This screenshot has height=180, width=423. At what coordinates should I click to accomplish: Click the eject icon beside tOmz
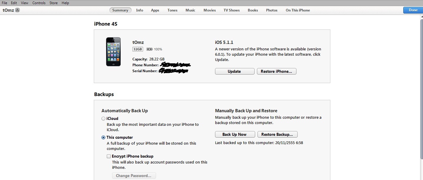pos(17,10)
